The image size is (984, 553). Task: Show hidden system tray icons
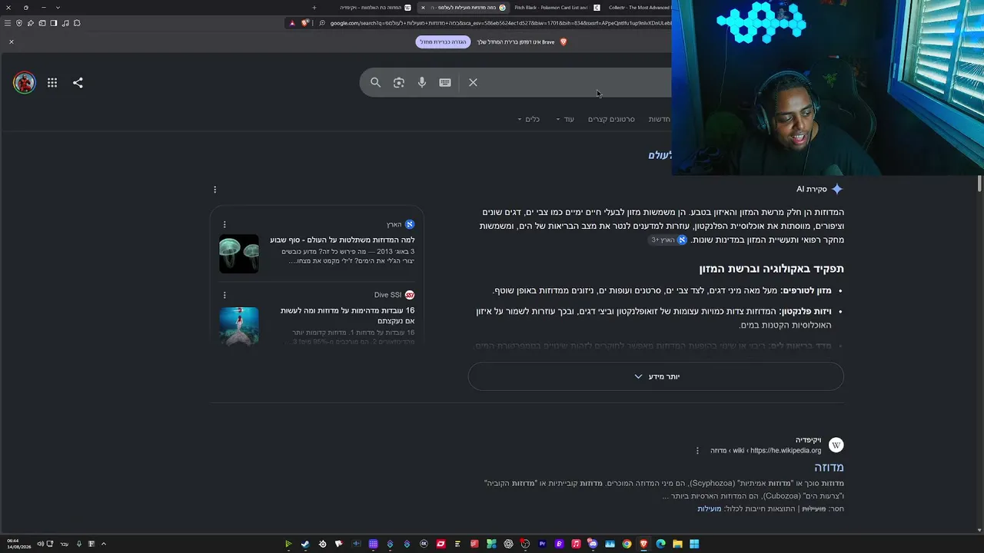pyautogui.click(x=104, y=544)
